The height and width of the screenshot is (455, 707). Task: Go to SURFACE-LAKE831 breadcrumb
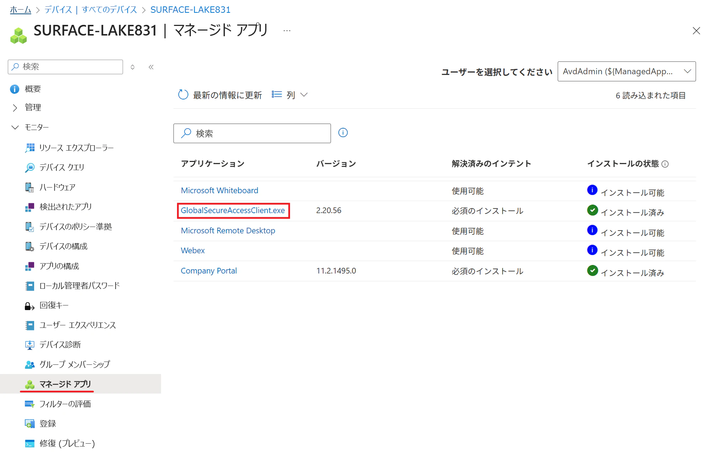pyautogui.click(x=191, y=10)
